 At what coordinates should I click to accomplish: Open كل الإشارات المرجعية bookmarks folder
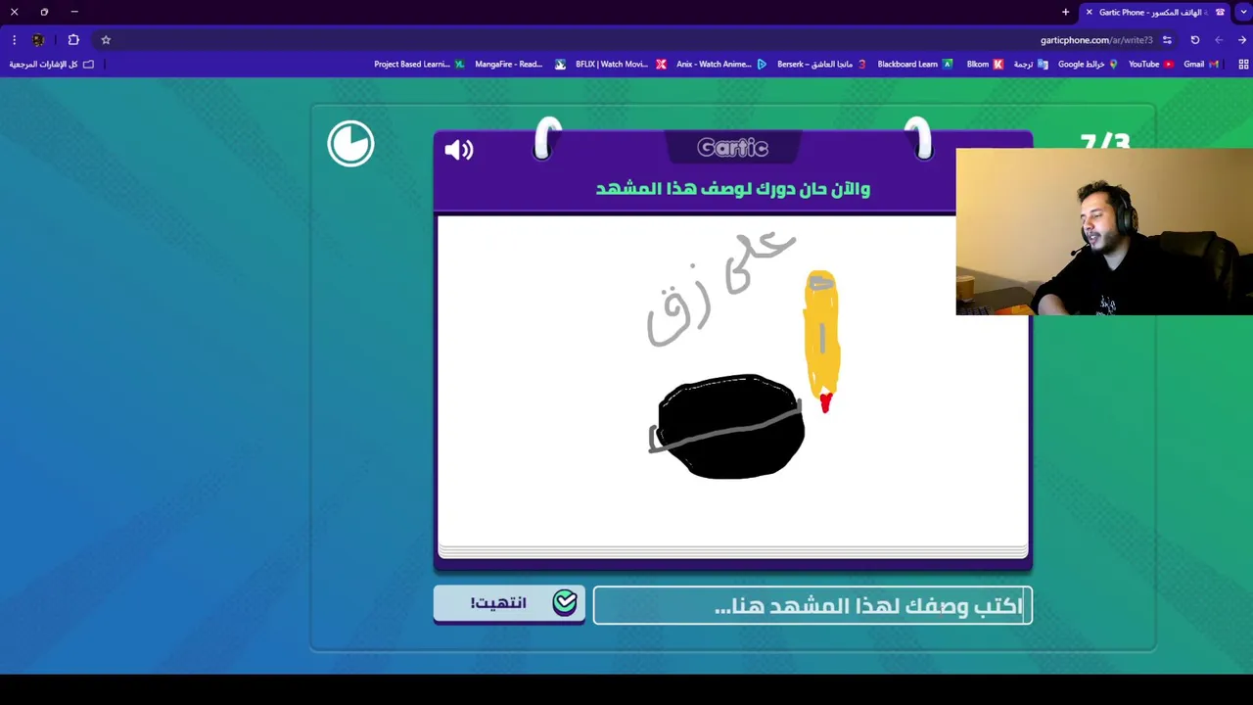click(x=52, y=65)
